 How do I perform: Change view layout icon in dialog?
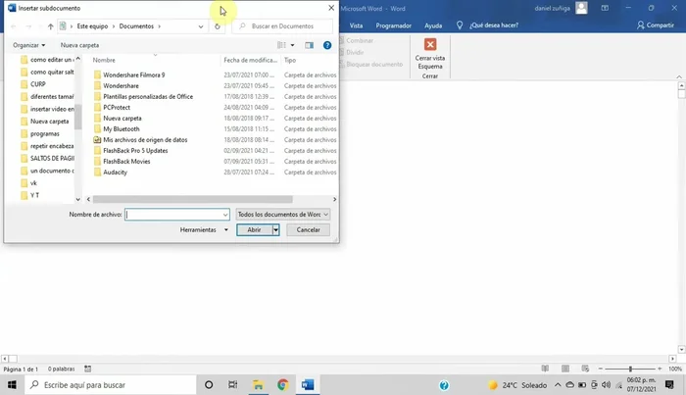coord(282,45)
